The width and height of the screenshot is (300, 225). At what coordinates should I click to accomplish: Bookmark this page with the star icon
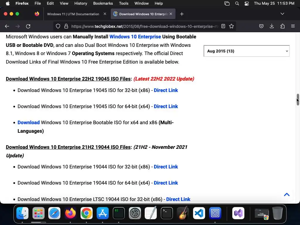coord(231,26)
